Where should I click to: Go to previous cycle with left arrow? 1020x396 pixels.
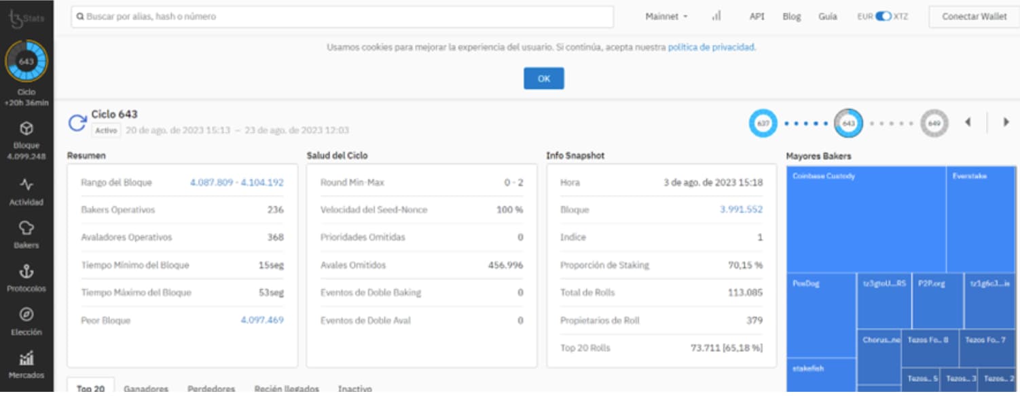pyautogui.click(x=968, y=123)
